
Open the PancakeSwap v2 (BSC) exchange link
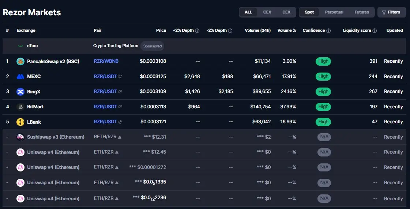click(53, 61)
